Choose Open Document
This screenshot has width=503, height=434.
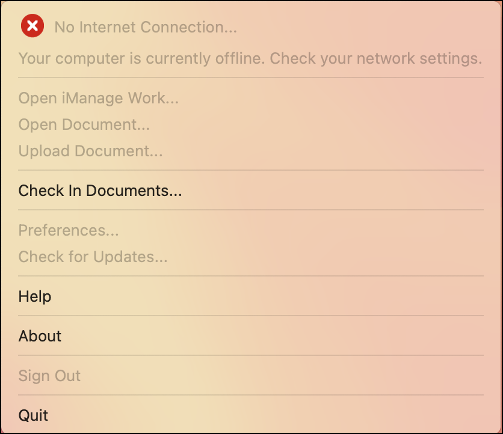84,124
